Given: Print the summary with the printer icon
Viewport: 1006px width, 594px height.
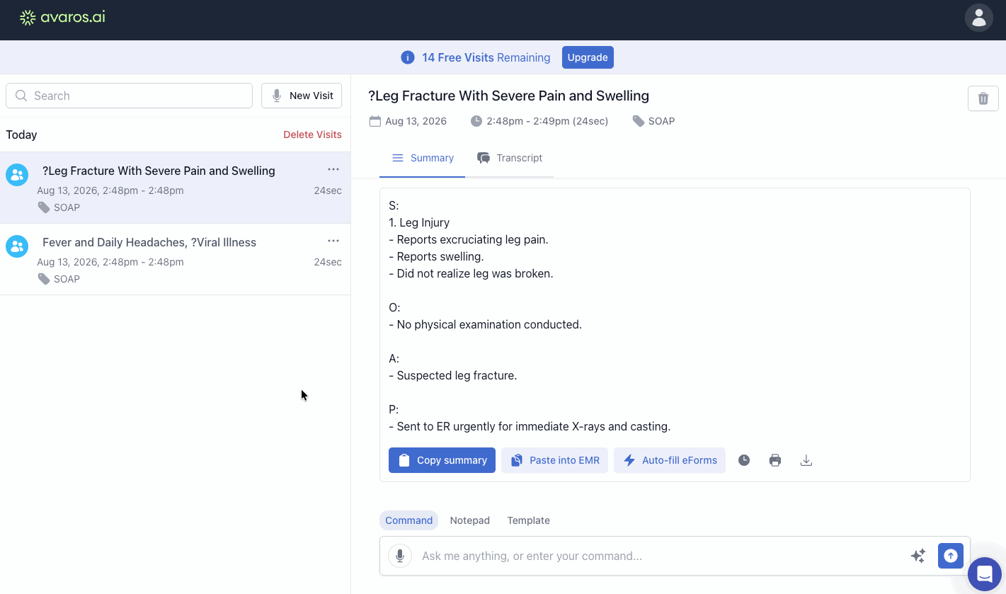Looking at the screenshot, I should coord(775,460).
